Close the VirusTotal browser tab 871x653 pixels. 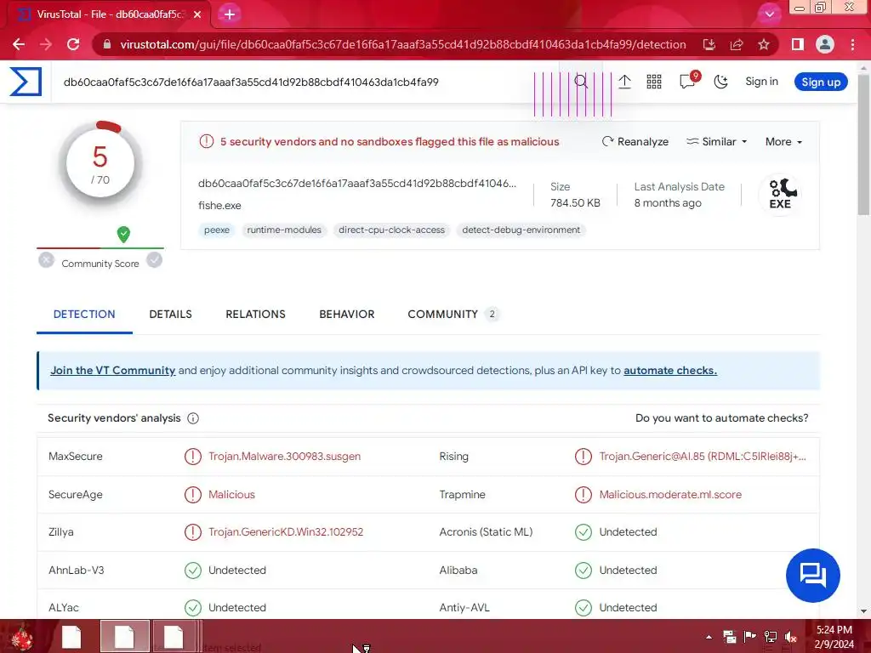point(197,14)
